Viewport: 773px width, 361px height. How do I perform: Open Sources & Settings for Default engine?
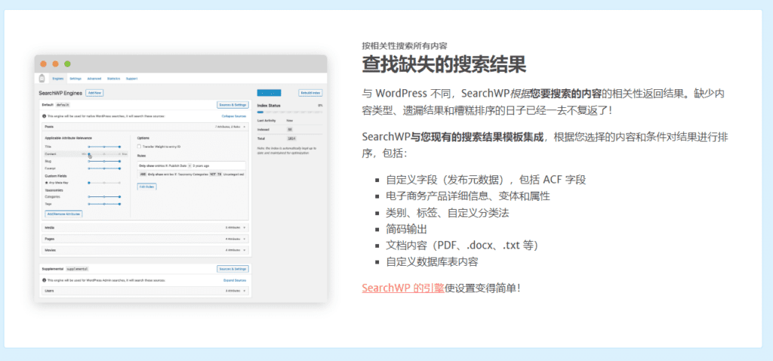[233, 104]
